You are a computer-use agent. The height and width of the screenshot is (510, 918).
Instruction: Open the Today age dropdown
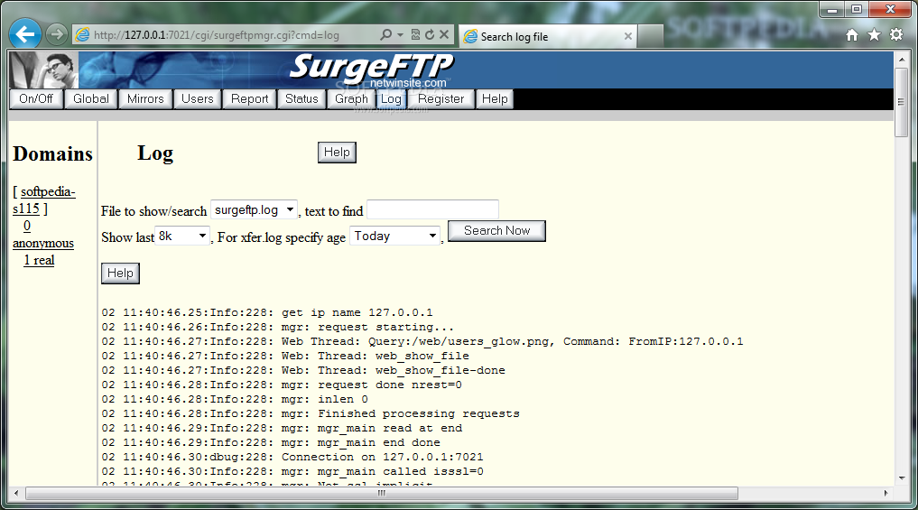395,236
